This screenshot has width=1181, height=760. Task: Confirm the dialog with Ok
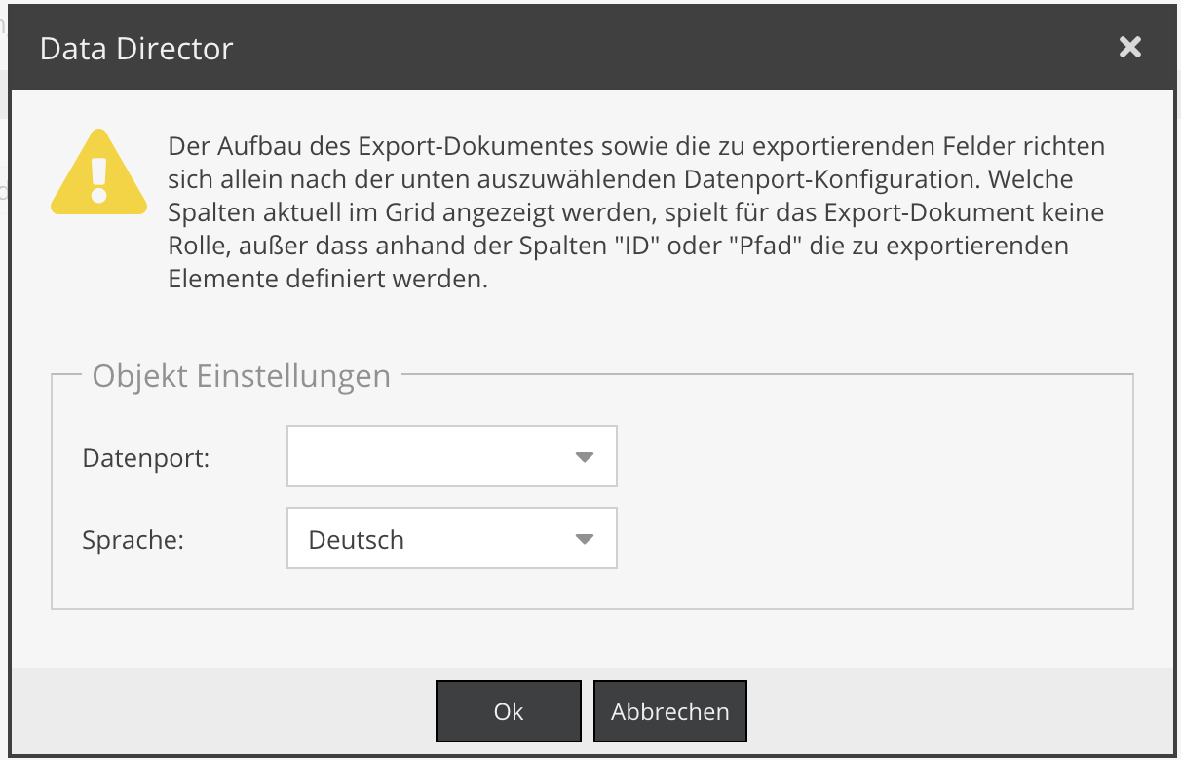pos(508,711)
